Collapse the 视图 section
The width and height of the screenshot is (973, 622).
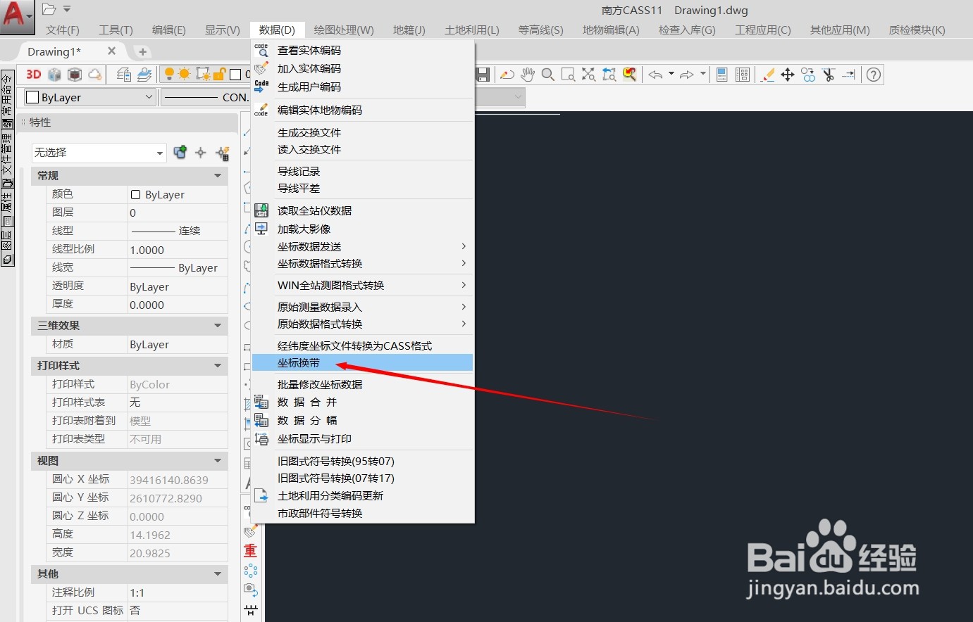click(218, 461)
